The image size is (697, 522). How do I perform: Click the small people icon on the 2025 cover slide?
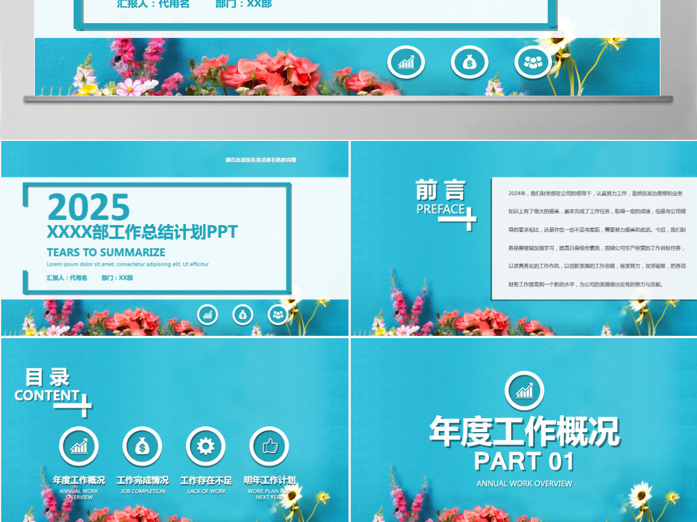278,314
